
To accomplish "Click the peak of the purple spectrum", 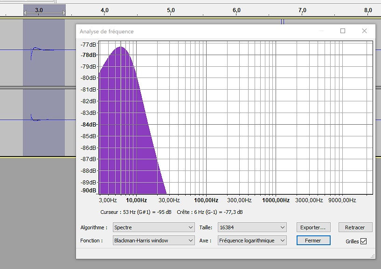I will (x=121, y=48).
